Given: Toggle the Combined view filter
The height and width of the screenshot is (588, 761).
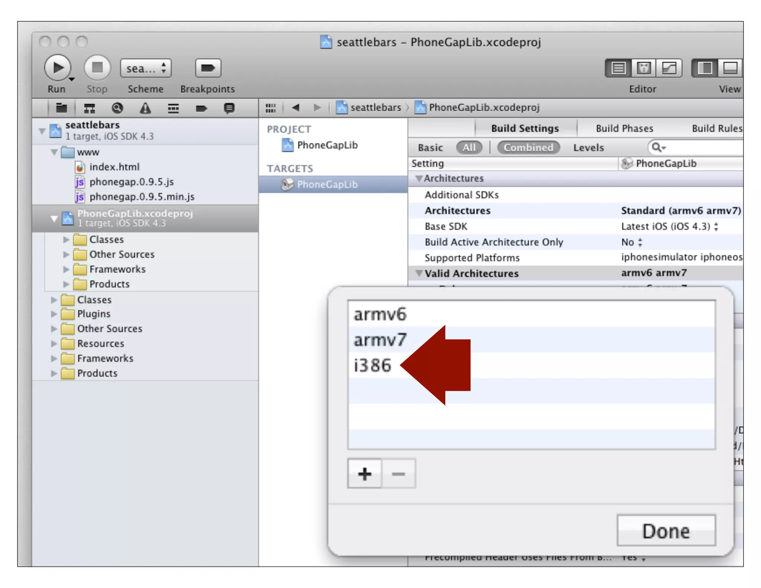Looking at the screenshot, I should click(528, 148).
